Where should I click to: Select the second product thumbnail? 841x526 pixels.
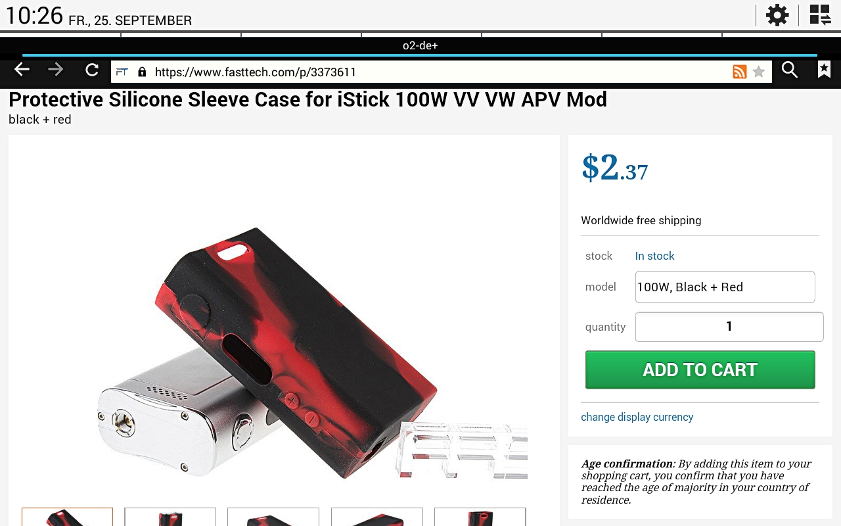(170, 517)
